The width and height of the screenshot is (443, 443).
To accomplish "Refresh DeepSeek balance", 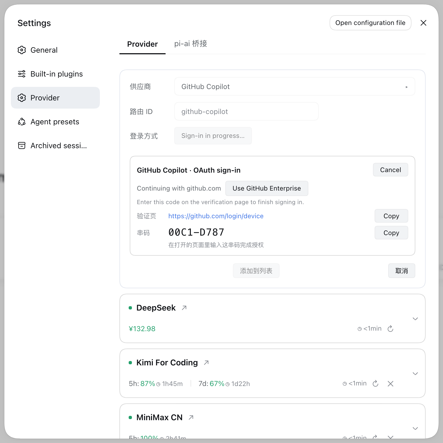I will tap(390, 329).
